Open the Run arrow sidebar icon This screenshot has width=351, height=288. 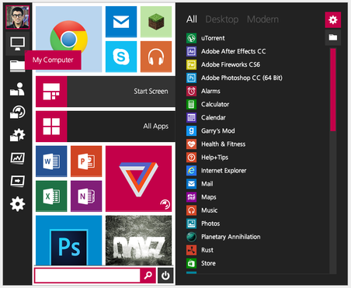click(18, 181)
